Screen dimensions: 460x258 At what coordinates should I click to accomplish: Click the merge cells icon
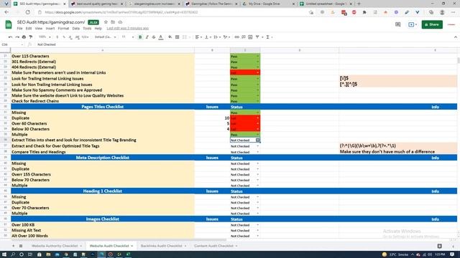(x=185, y=37)
